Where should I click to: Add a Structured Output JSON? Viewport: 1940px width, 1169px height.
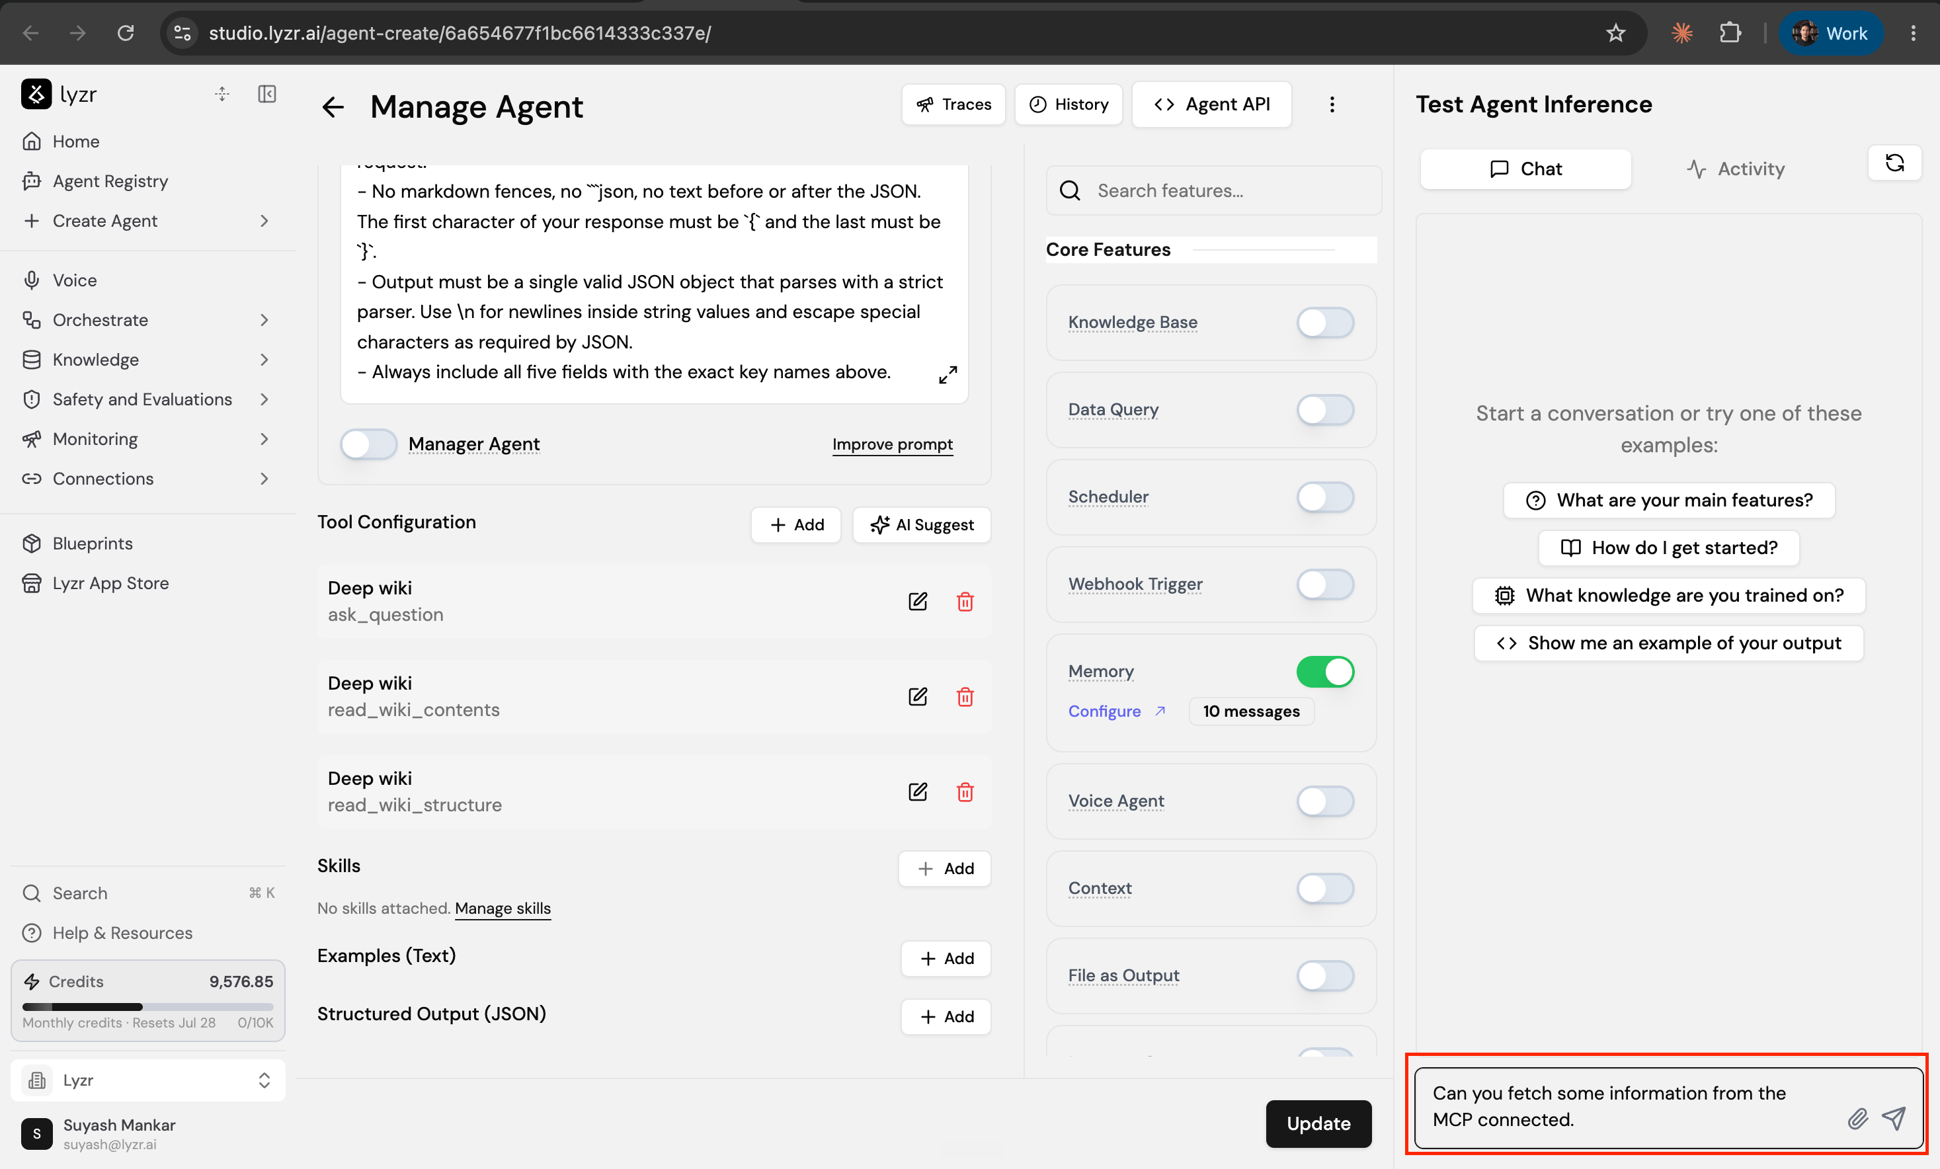pos(946,1016)
